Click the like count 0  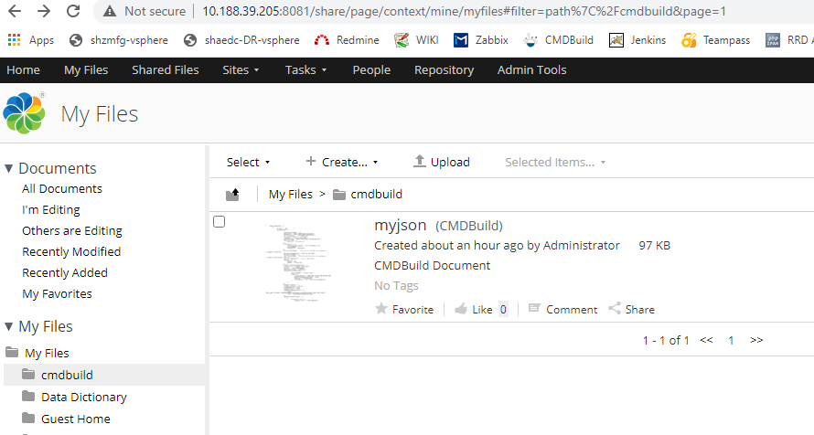[x=503, y=310]
